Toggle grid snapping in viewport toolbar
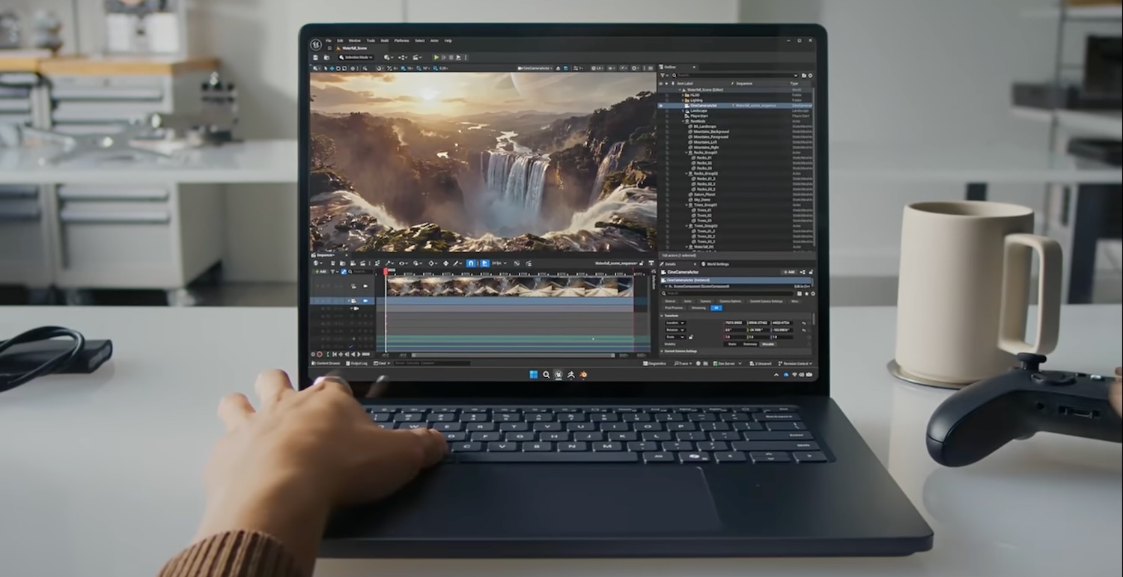Image resolution: width=1123 pixels, height=577 pixels. (403, 68)
